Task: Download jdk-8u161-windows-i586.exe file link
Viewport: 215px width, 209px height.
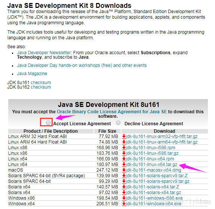Action: [154, 198]
